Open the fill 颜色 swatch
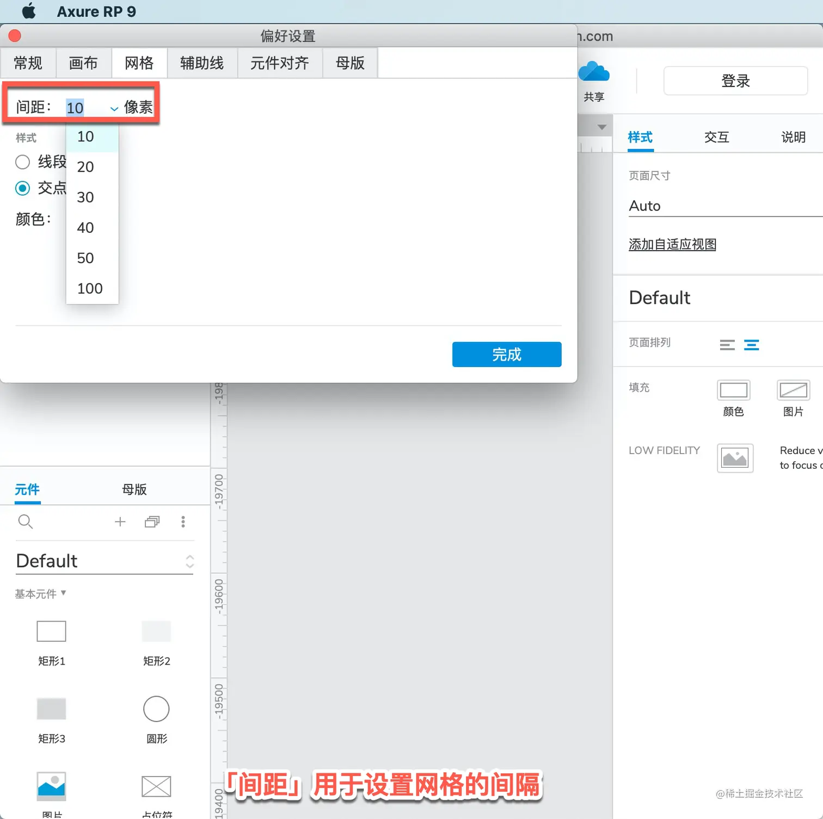Image resolution: width=823 pixels, height=819 pixels. tap(734, 390)
